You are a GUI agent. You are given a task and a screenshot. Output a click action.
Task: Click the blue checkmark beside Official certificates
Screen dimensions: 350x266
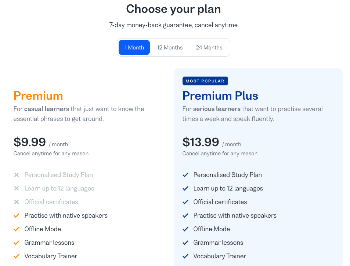click(185, 202)
